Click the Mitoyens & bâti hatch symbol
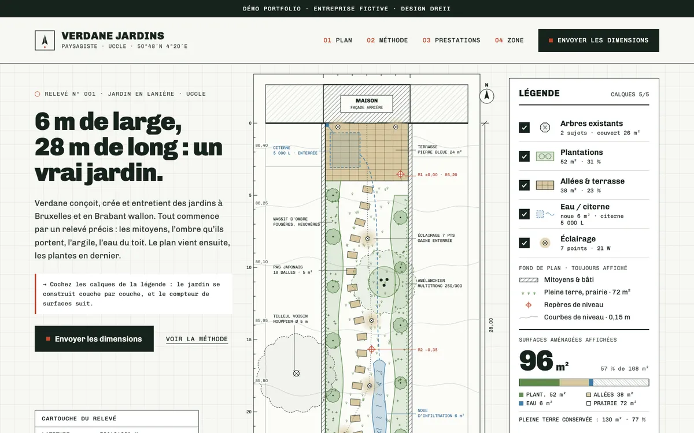 pos(529,280)
